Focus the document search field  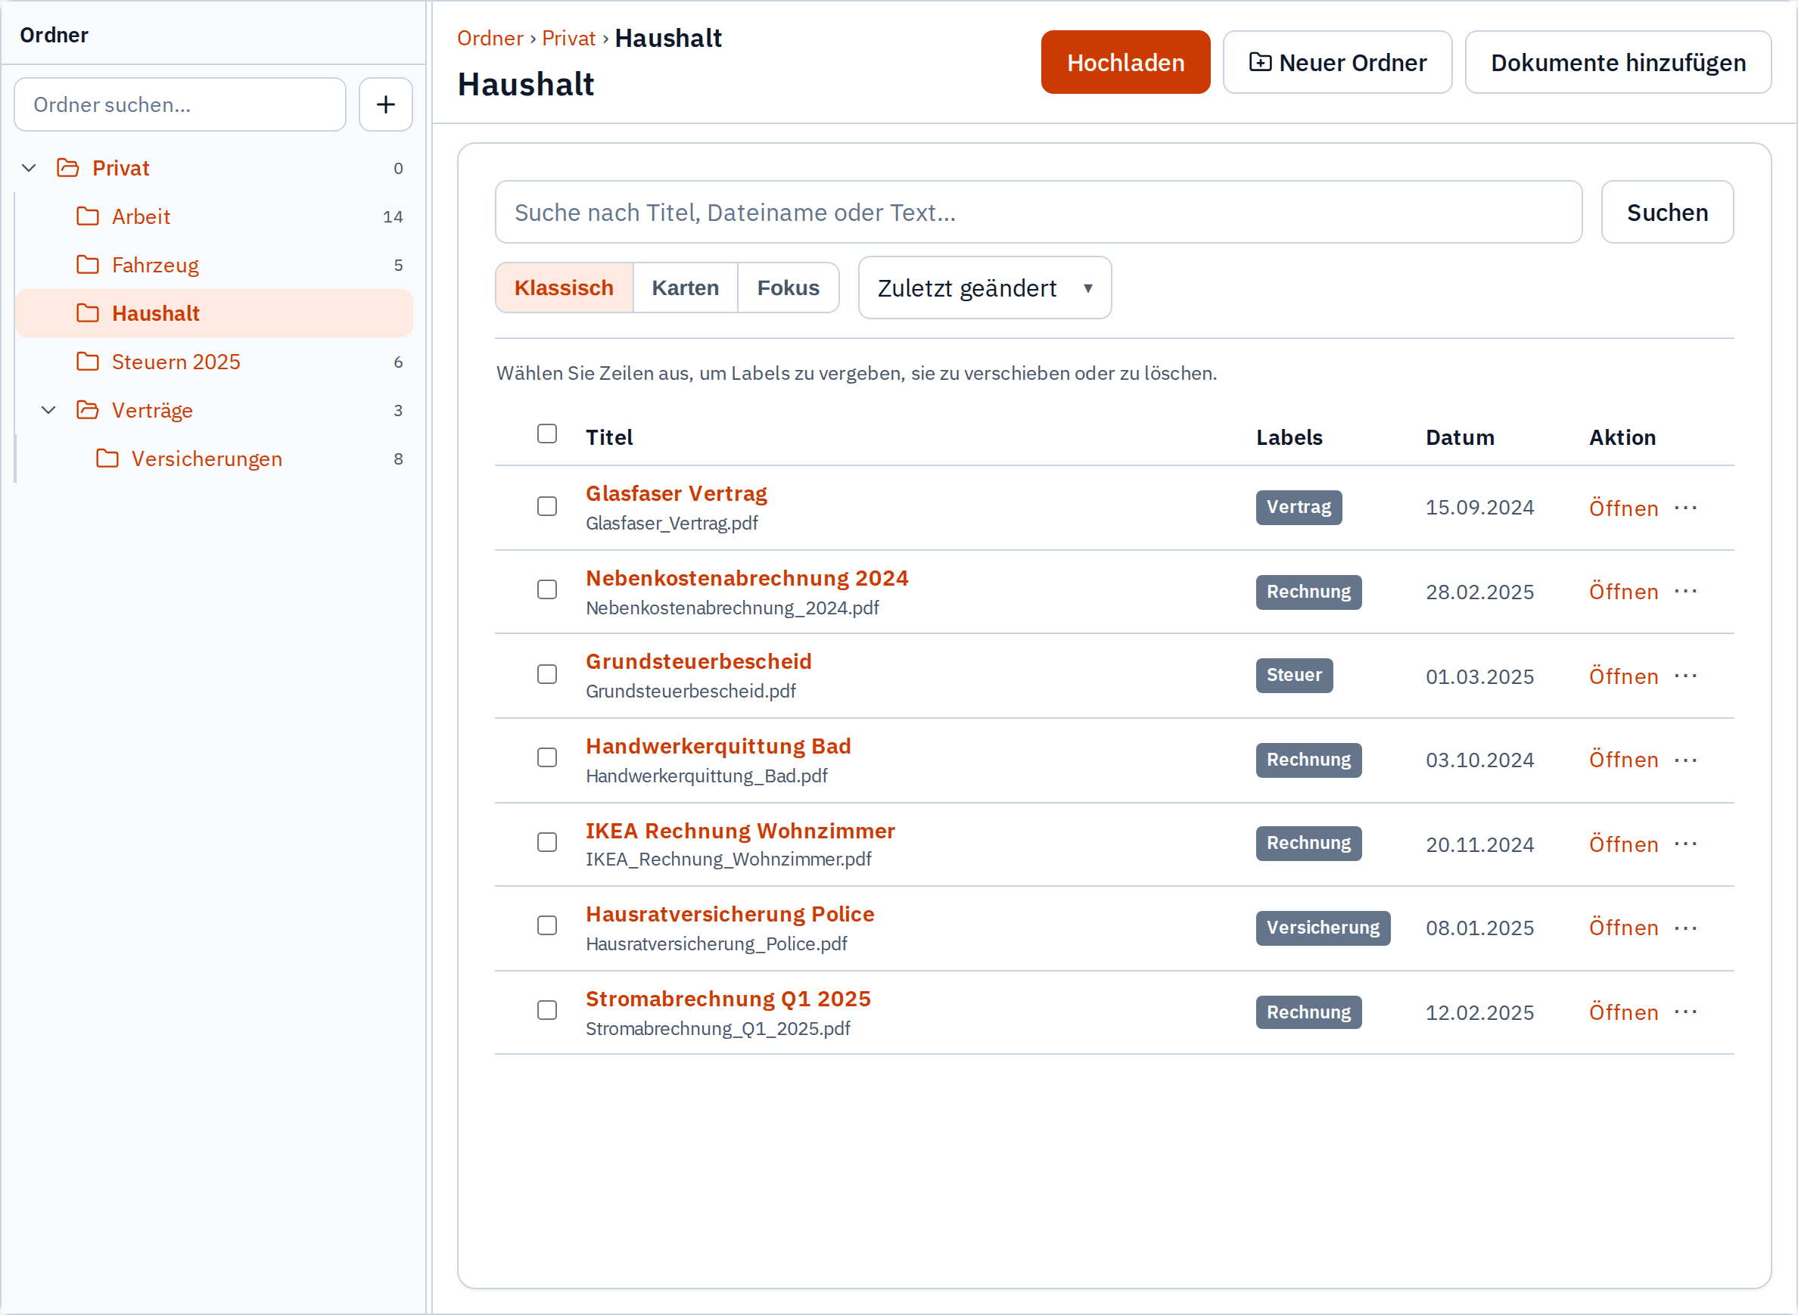click(1038, 213)
